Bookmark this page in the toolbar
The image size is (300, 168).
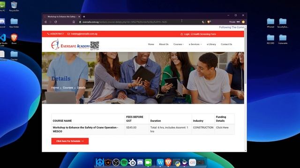coord(74,22)
